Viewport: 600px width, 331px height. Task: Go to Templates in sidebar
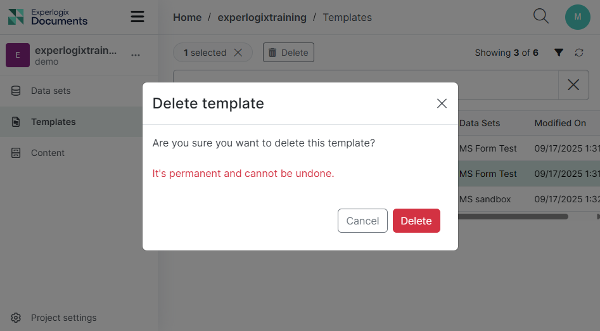(x=53, y=122)
